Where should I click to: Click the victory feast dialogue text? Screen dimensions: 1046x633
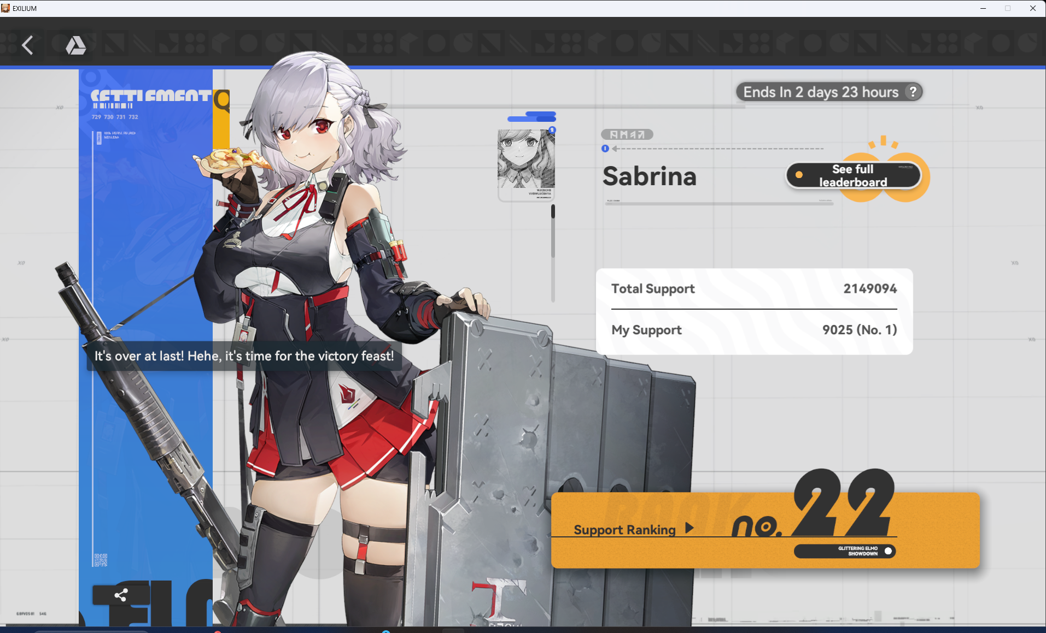(x=244, y=356)
